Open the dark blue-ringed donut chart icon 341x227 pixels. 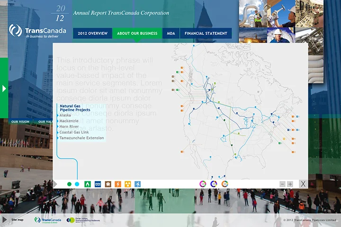pyautogui.click(x=214, y=184)
